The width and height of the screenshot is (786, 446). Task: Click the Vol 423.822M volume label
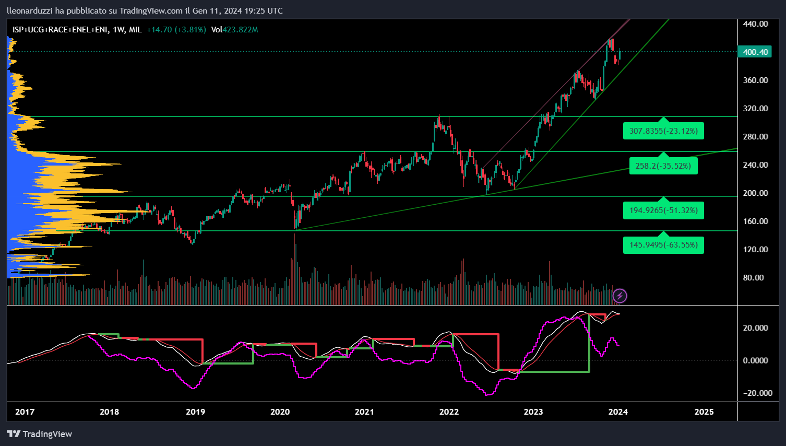point(235,30)
